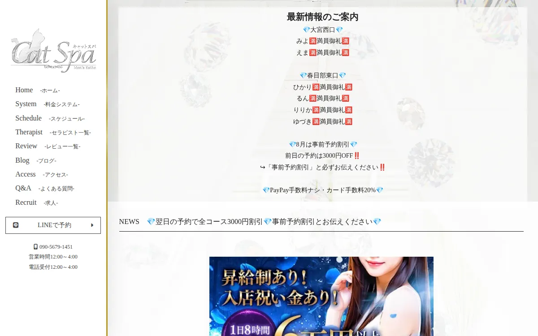Screen dimensions: 538x336
Task: Click the 春日部東口 location line
Action: pyautogui.click(x=322, y=75)
